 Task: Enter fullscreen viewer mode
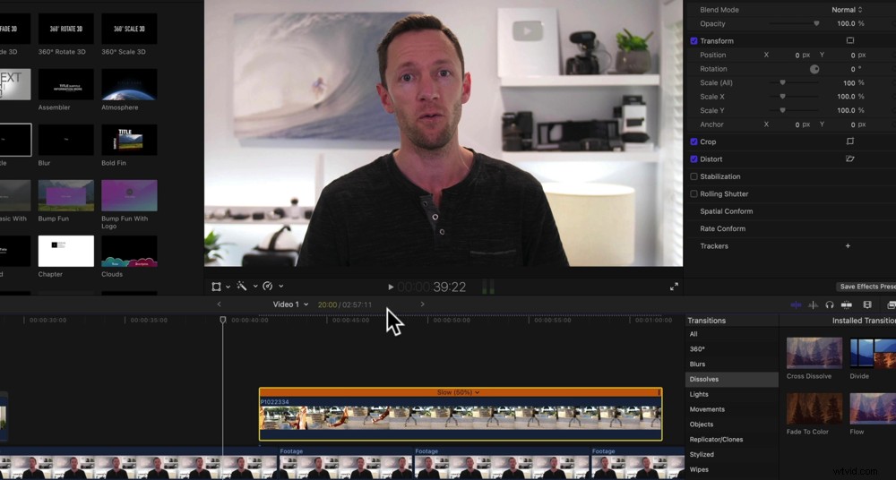click(674, 287)
